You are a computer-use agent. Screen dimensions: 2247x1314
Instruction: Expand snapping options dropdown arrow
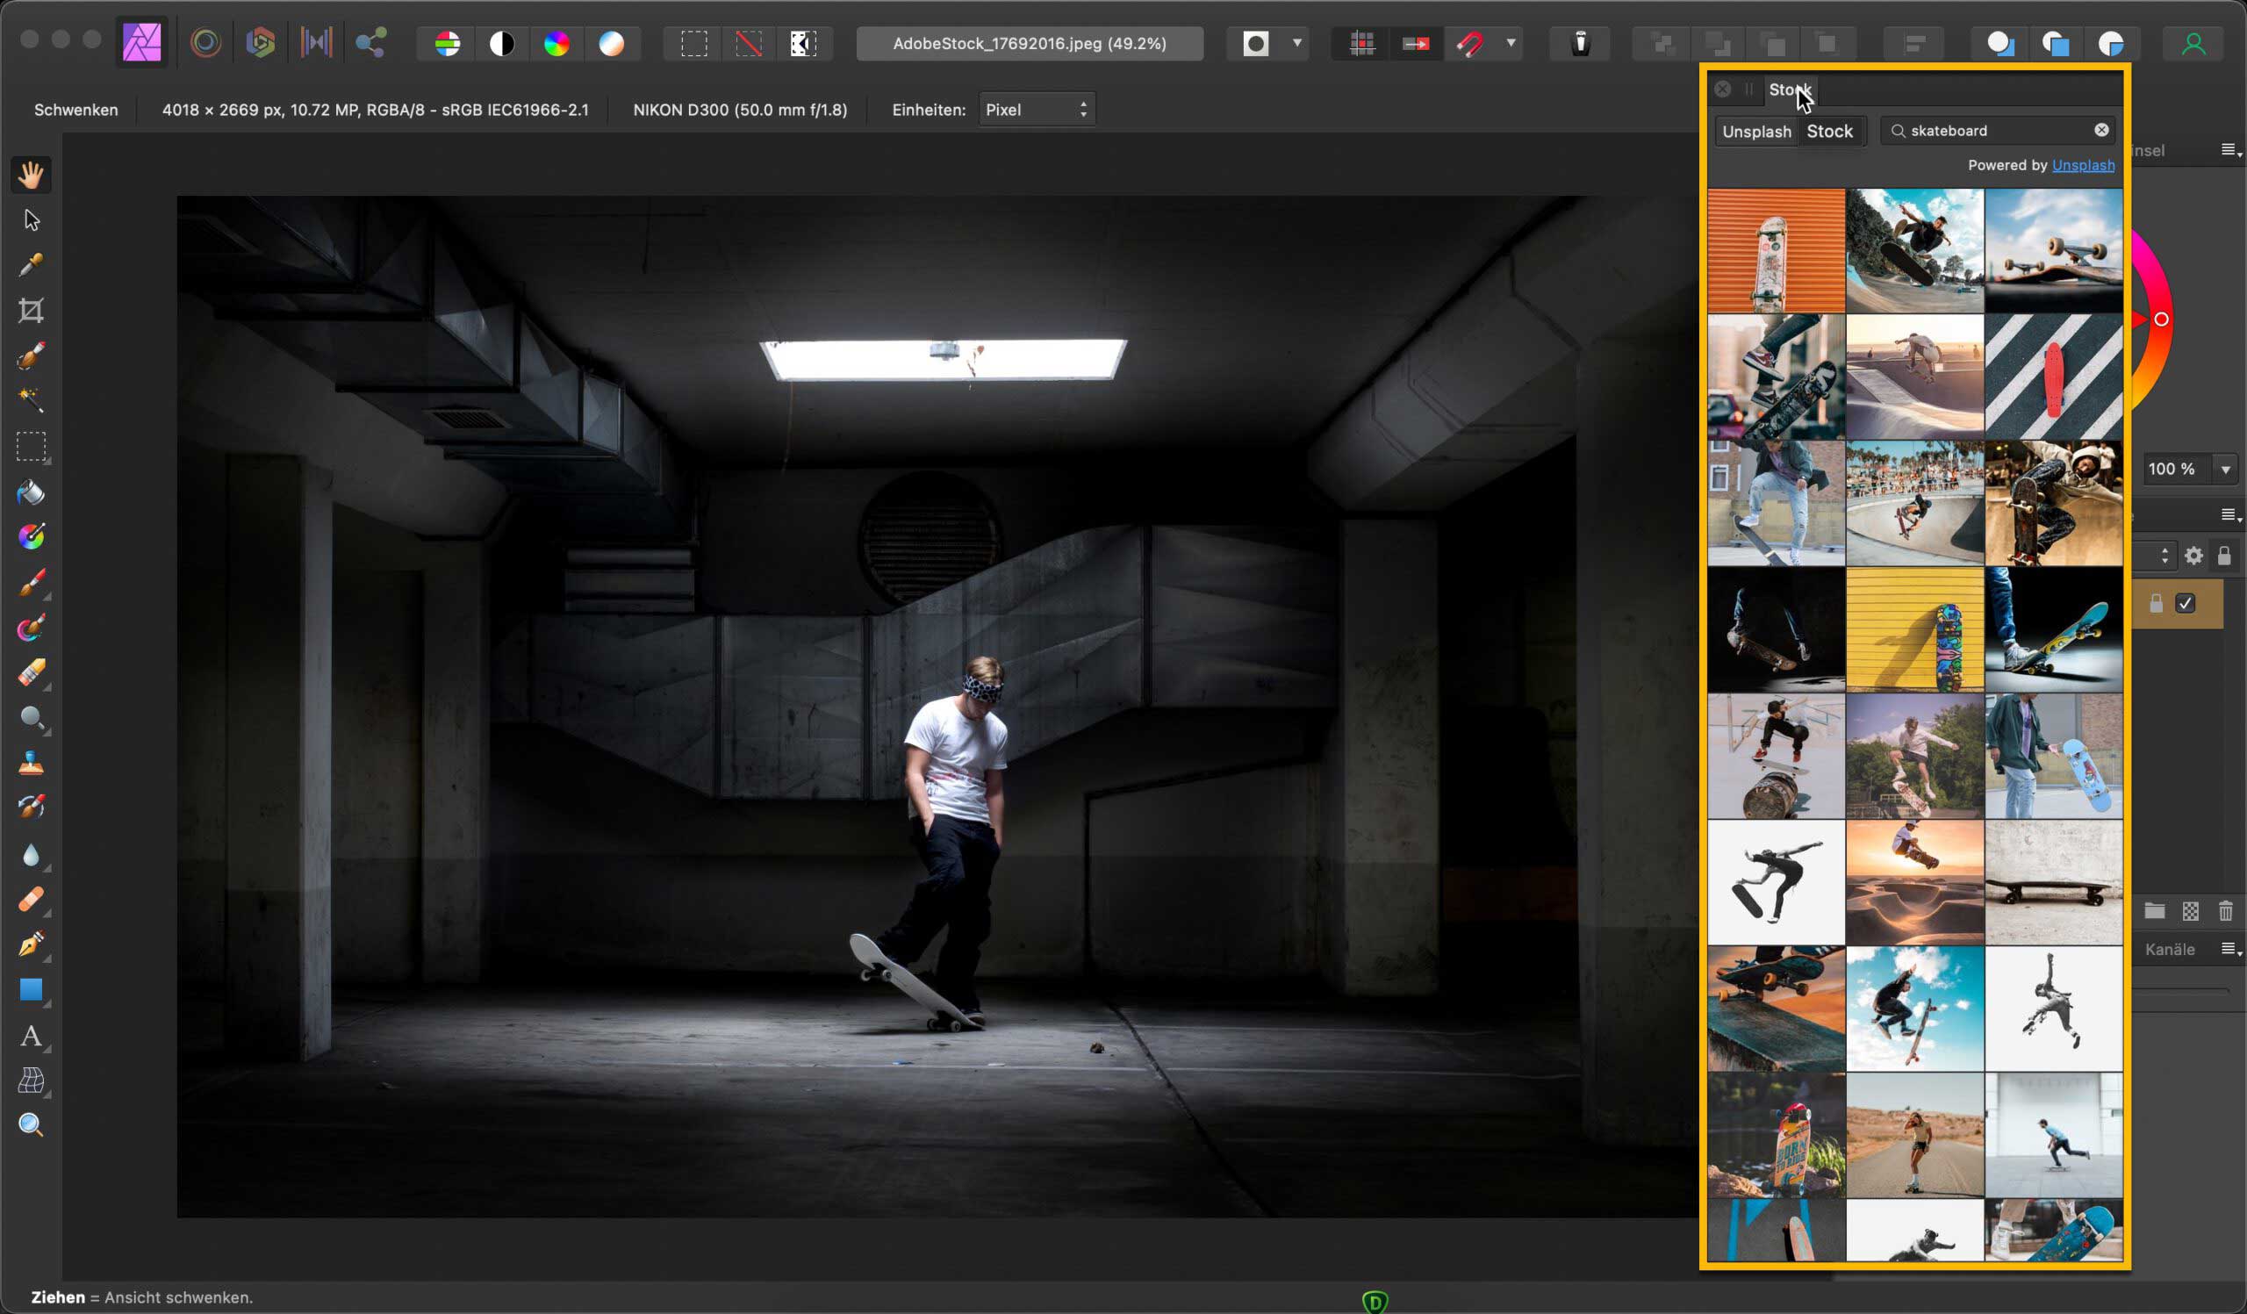point(1511,44)
